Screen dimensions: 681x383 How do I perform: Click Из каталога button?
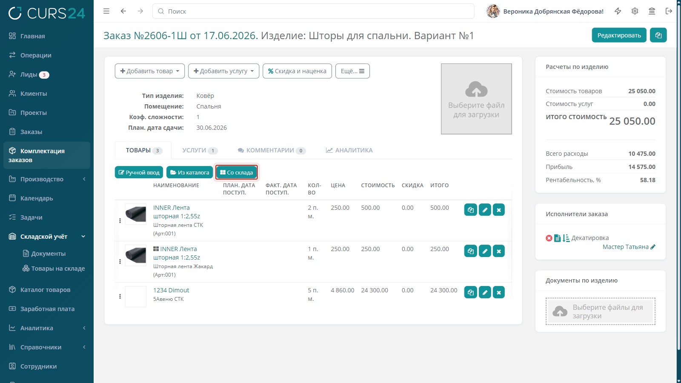tap(189, 172)
